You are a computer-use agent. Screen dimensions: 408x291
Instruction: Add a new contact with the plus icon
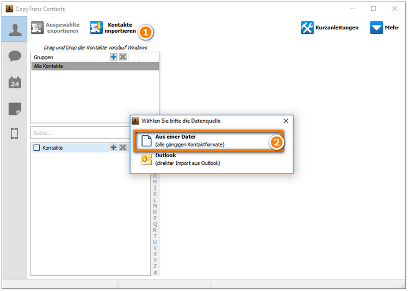click(x=114, y=147)
